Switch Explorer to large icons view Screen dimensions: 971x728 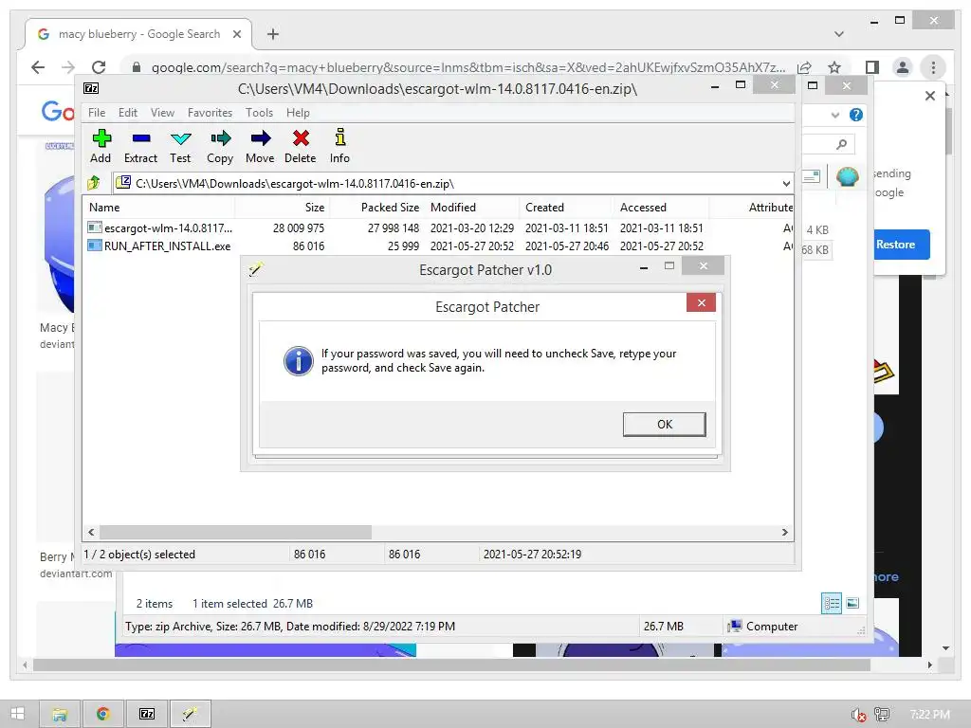(852, 603)
